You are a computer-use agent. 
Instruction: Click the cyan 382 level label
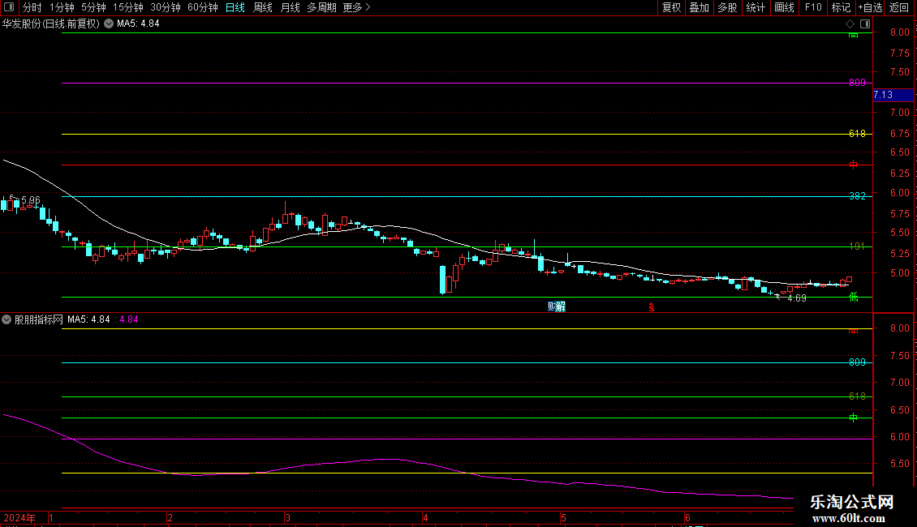(x=857, y=196)
